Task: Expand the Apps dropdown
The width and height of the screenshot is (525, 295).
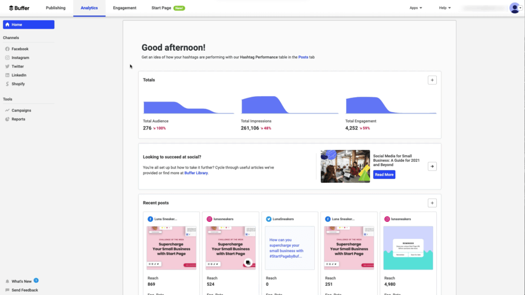Action: coord(415,8)
